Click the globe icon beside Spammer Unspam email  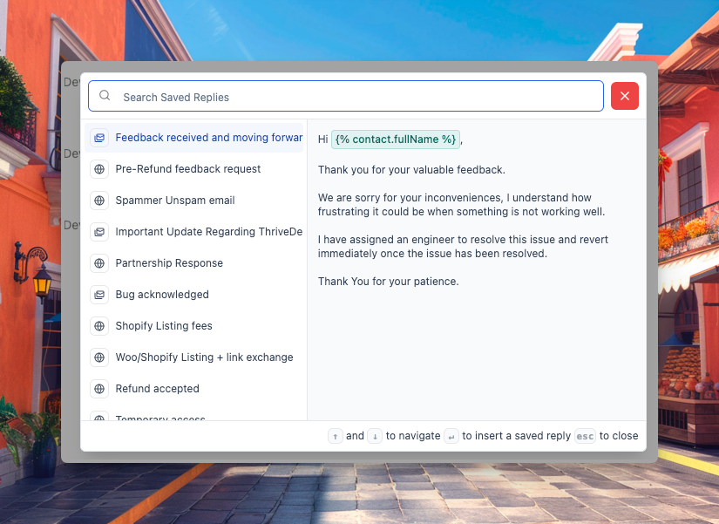point(99,201)
